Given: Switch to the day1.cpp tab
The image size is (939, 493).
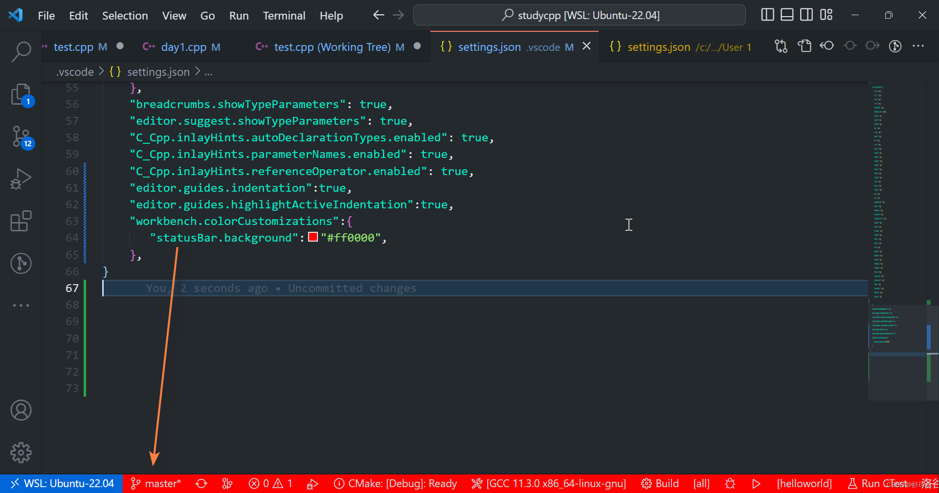Looking at the screenshot, I should pos(183,47).
